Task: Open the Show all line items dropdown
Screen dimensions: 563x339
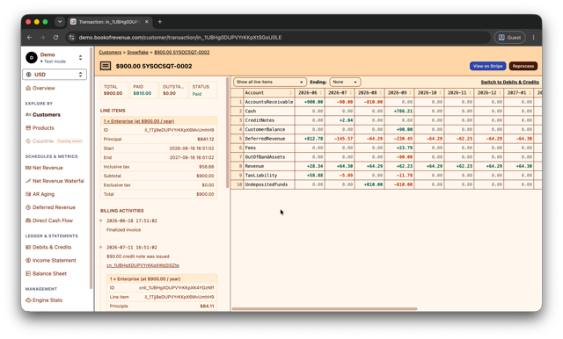Action: [270, 82]
